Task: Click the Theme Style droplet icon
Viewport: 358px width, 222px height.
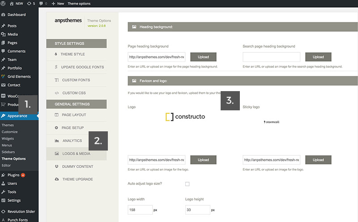Action: 56,54
